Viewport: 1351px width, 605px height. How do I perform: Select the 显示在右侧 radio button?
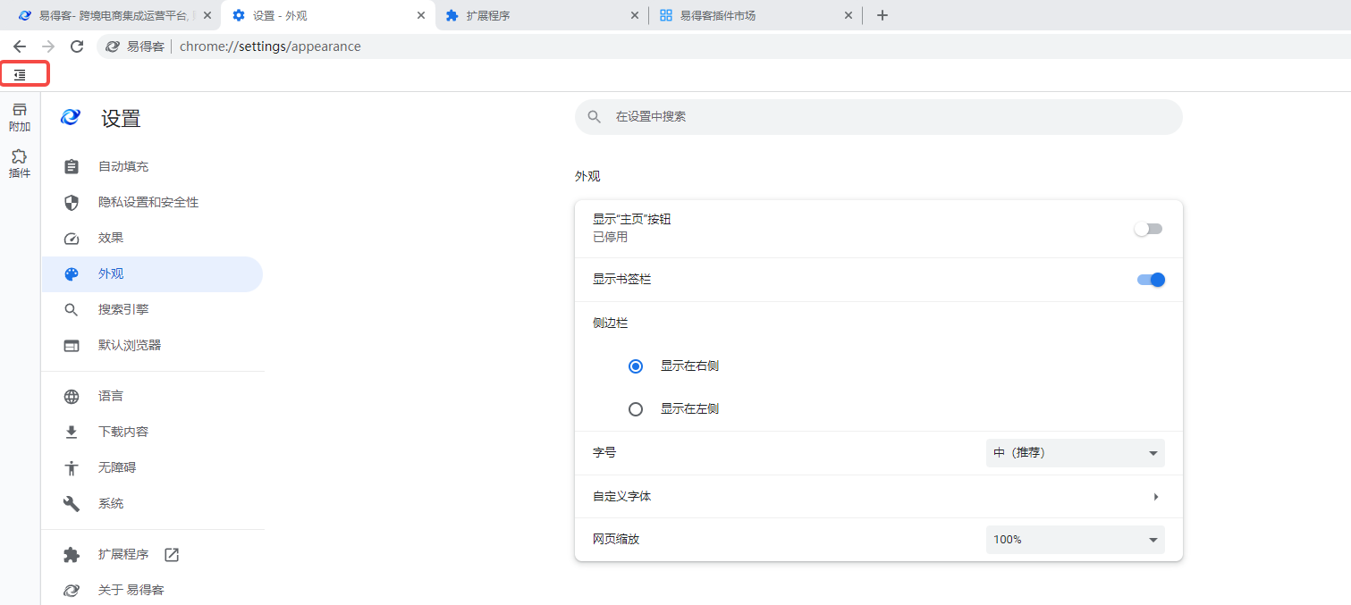coord(636,366)
